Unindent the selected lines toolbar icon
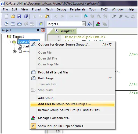 tap(121, 16)
